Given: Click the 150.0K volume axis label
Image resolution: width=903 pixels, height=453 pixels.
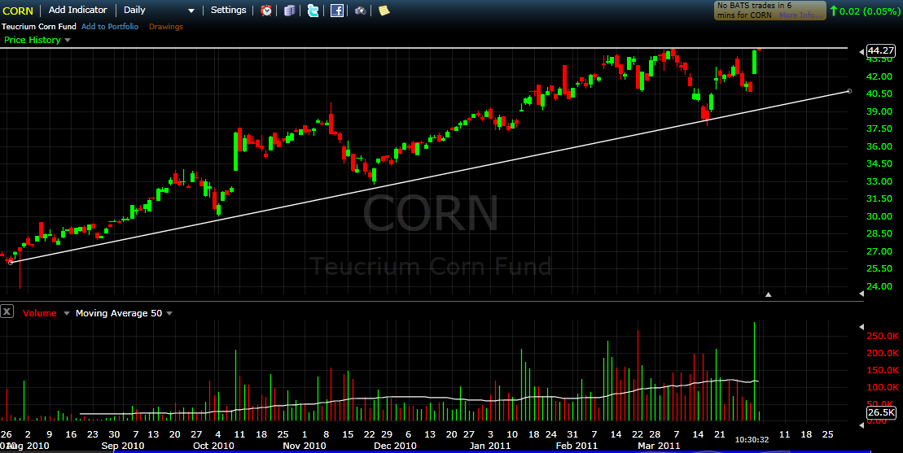Looking at the screenshot, I should (883, 370).
